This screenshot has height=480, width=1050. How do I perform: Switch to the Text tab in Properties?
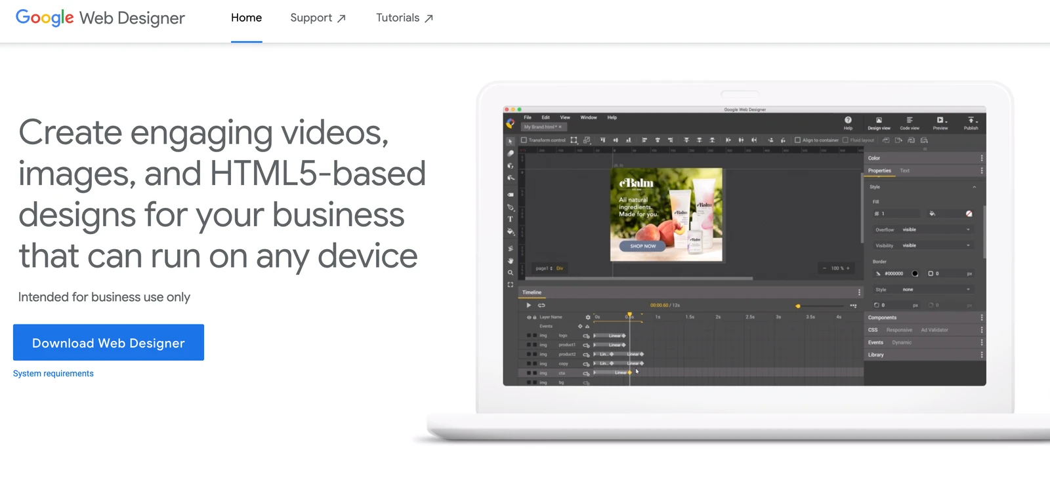(905, 170)
